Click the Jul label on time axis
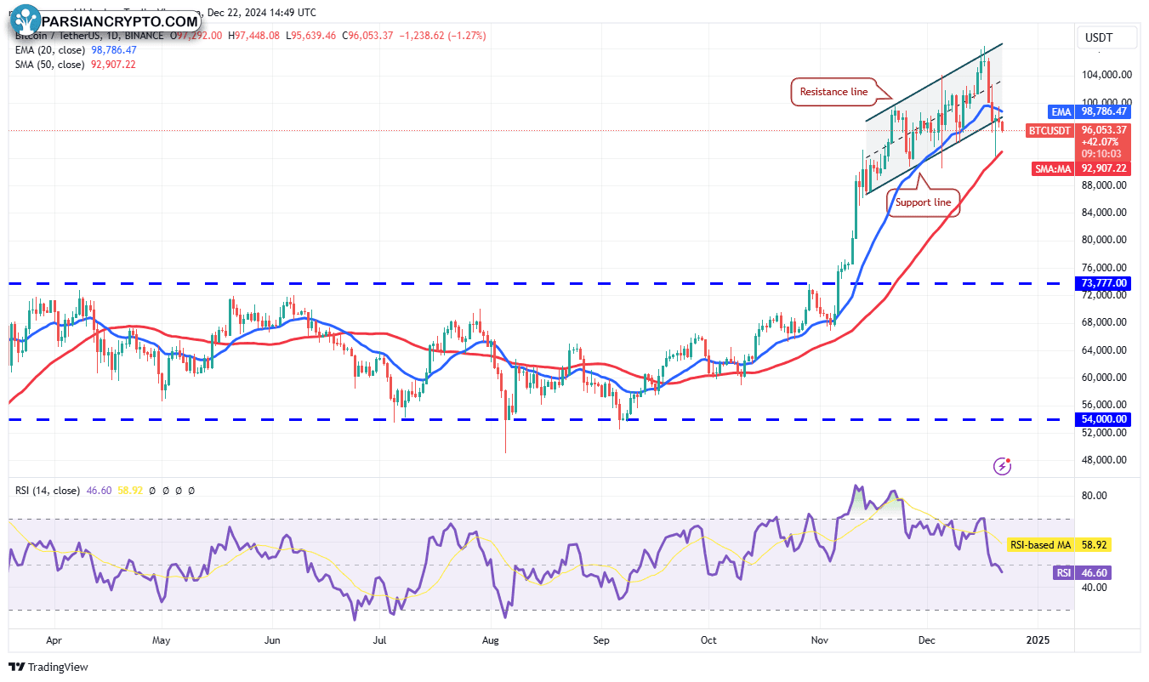Screen dimensions: 1149x682 [x=380, y=639]
